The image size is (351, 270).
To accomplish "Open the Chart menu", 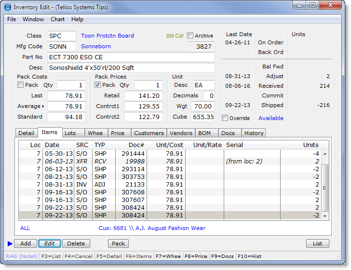I will click(57, 19).
